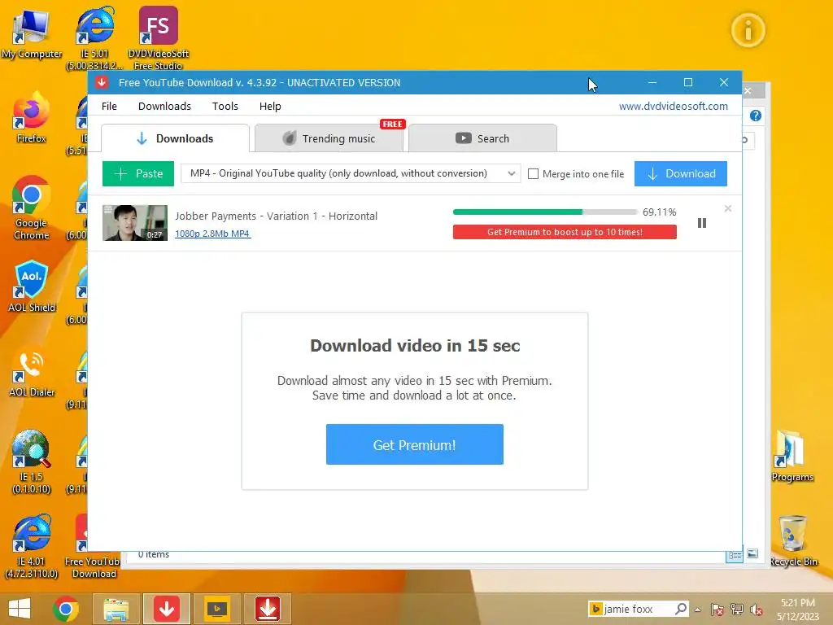Switch background window to details view icon
833x625 pixels.
click(735, 555)
